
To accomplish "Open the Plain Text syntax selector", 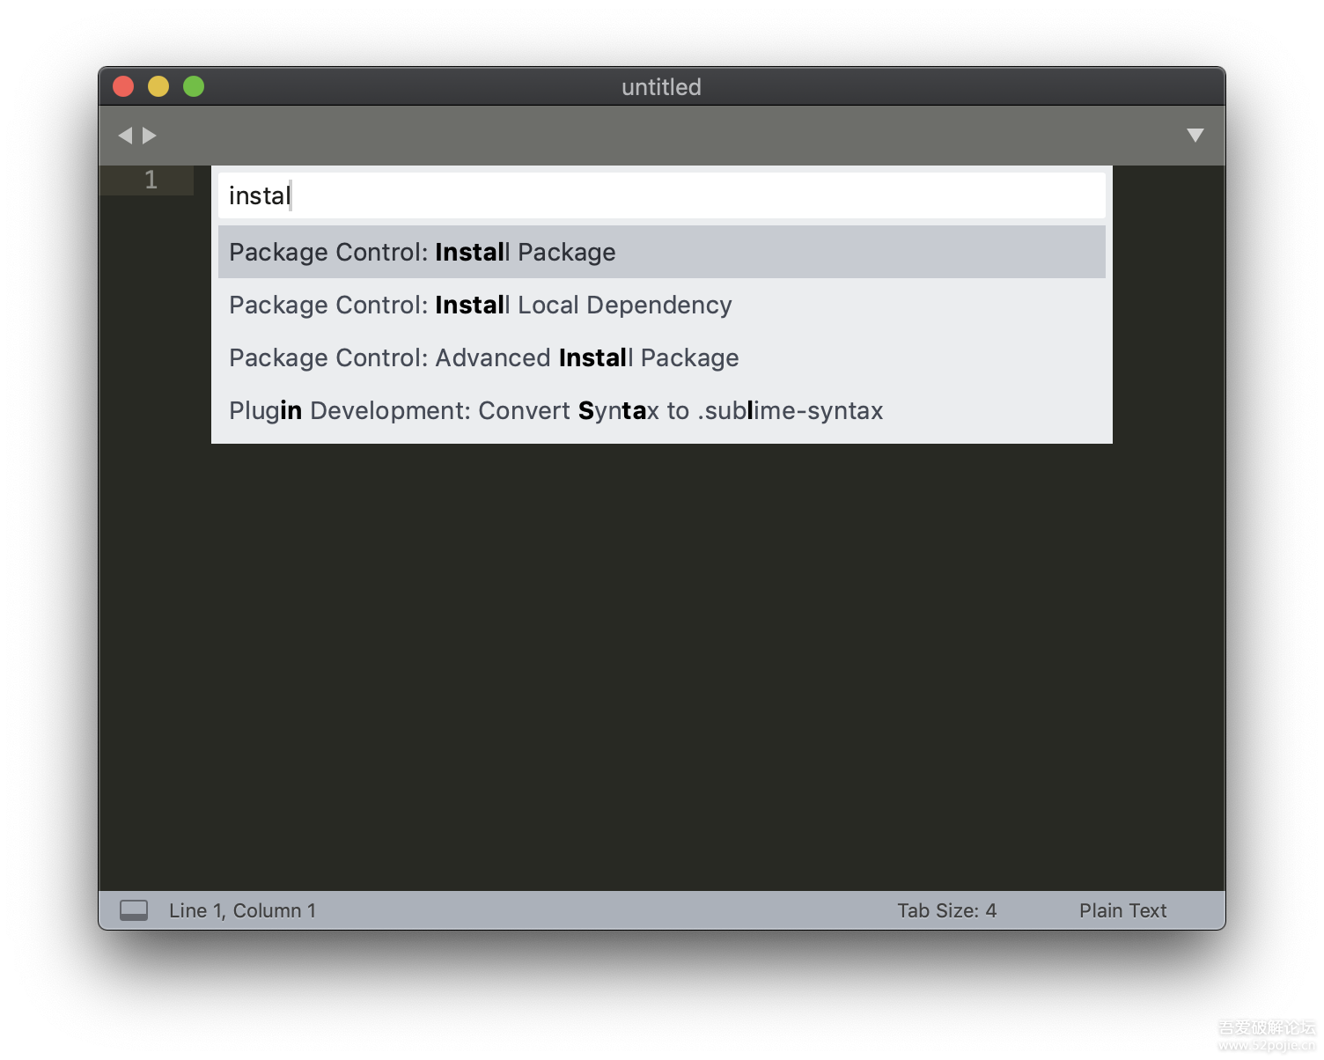I will tap(1122, 910).
